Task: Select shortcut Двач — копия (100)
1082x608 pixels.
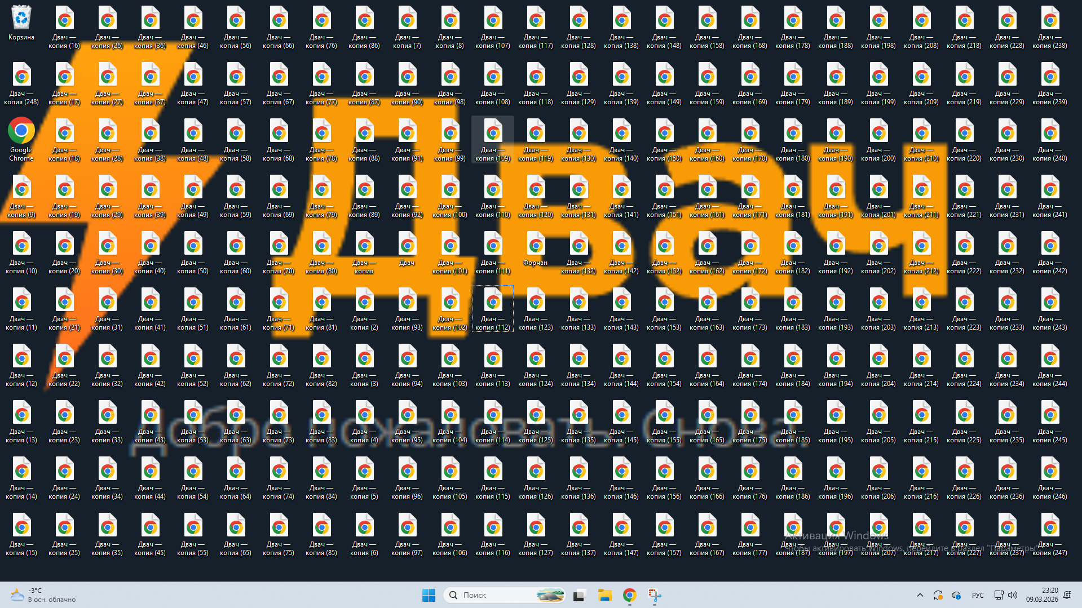Action: 450,196
